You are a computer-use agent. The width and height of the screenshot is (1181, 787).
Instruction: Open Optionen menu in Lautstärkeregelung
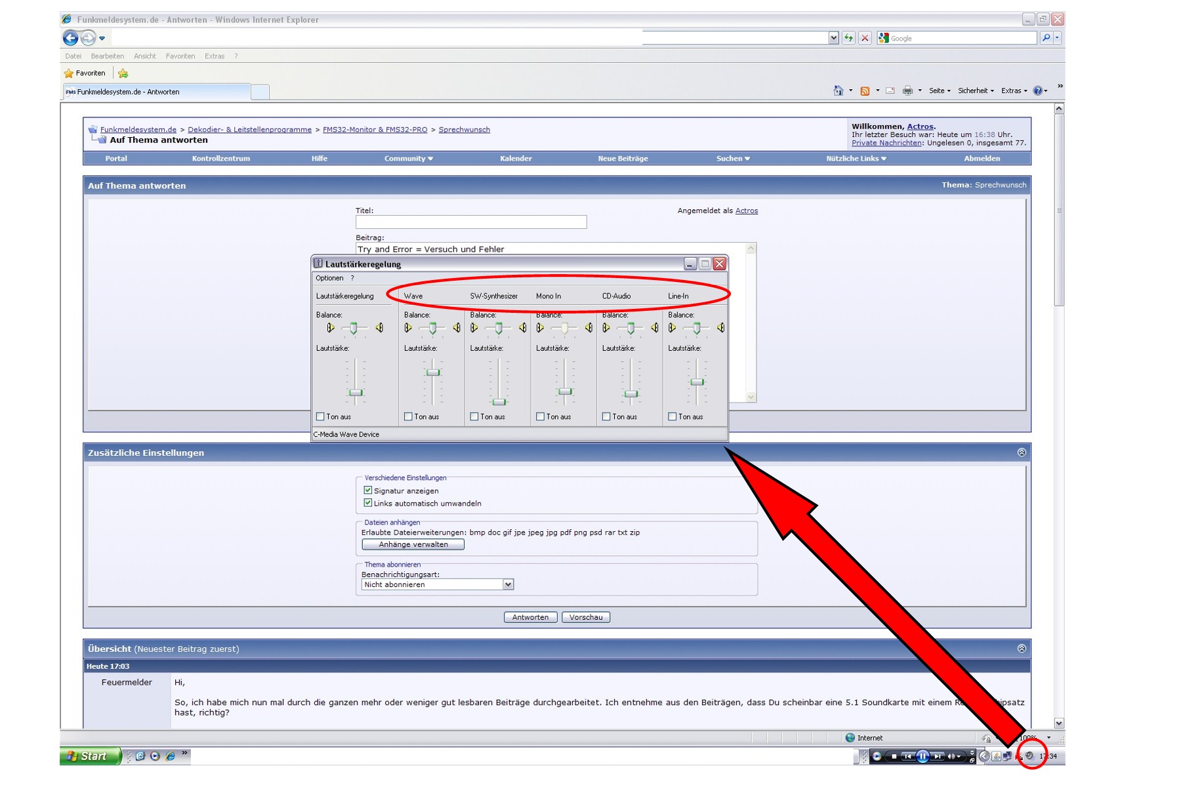[329, 278]
